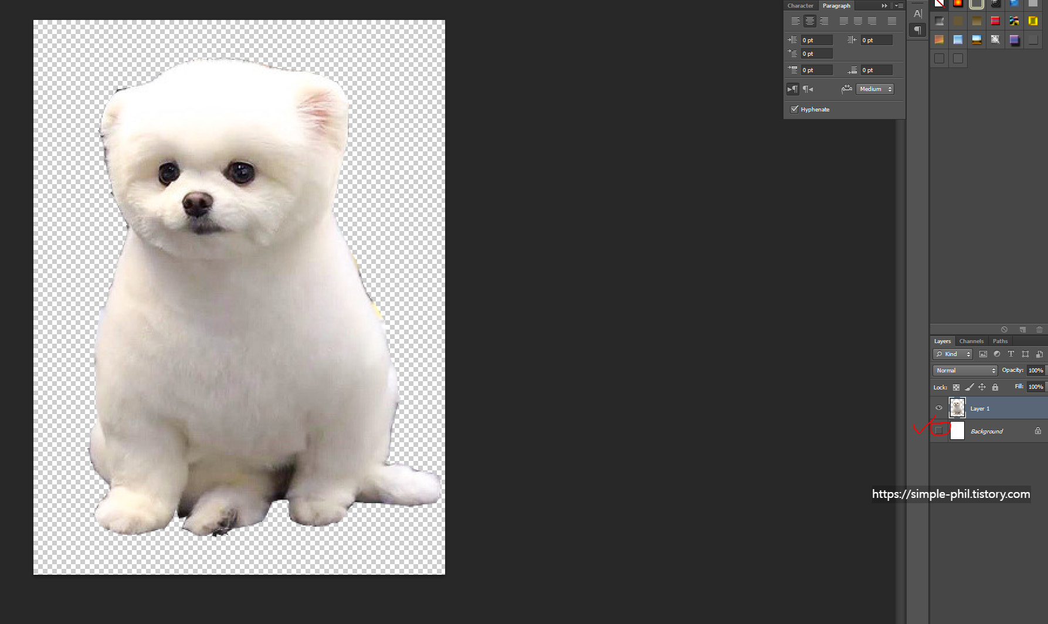Click the indent right margin icon
This screenshot has height=624, width=1048.
(852, 40)
